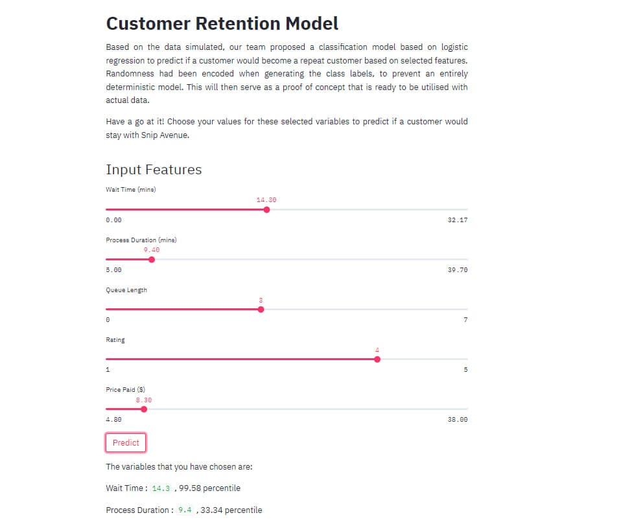The width and height of the screenshot is (621, 524).
Task: Click the Input Features heading
Action: [154, 170]
